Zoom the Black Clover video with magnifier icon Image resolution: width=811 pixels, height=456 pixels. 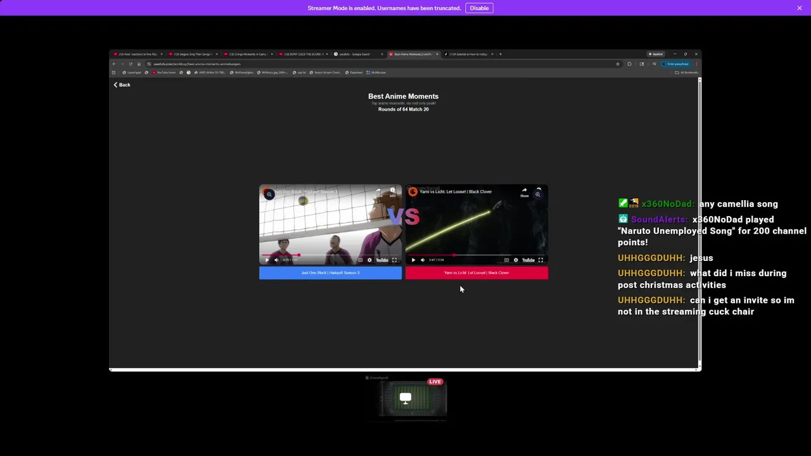pos(538,194)
